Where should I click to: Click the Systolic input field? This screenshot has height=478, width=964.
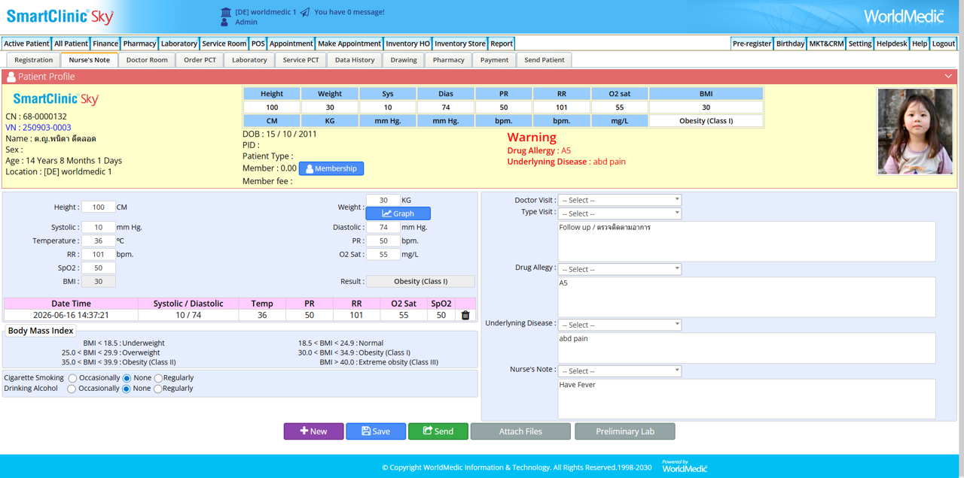(x=98, y=227)
